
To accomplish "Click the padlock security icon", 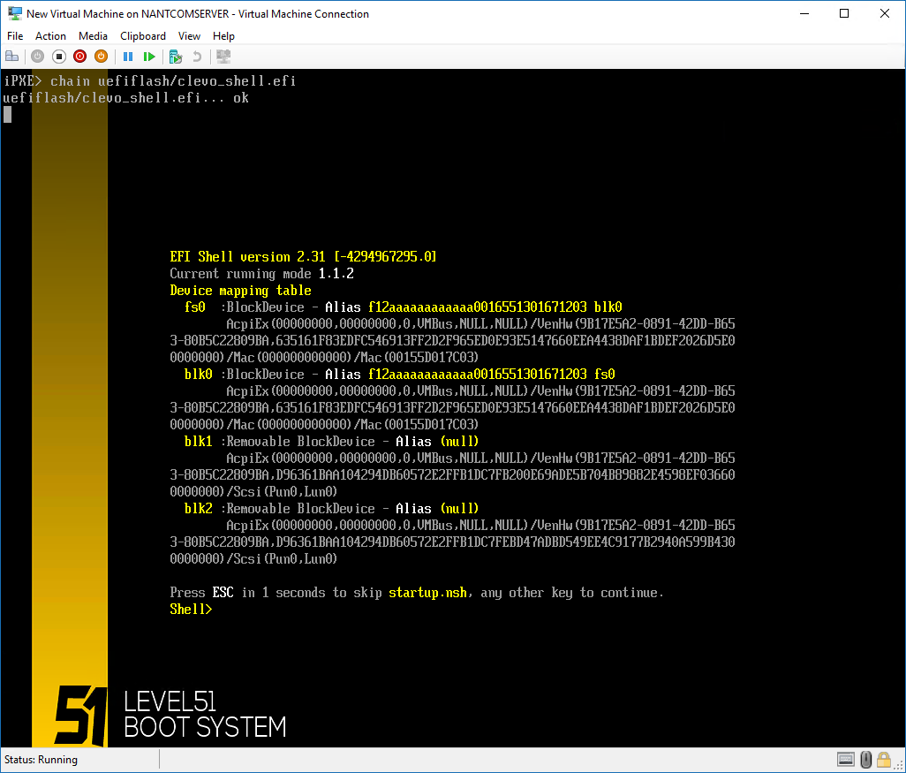I will [x=886, y=760].
